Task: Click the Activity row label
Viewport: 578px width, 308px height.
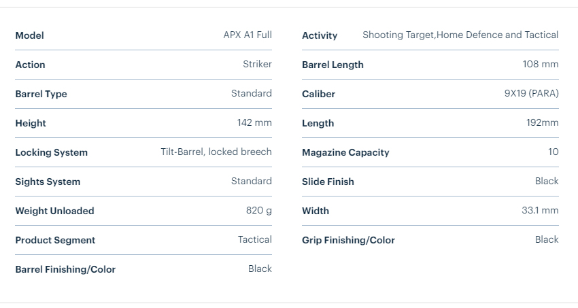Action: pyautogui.click(x=320, y=35)
